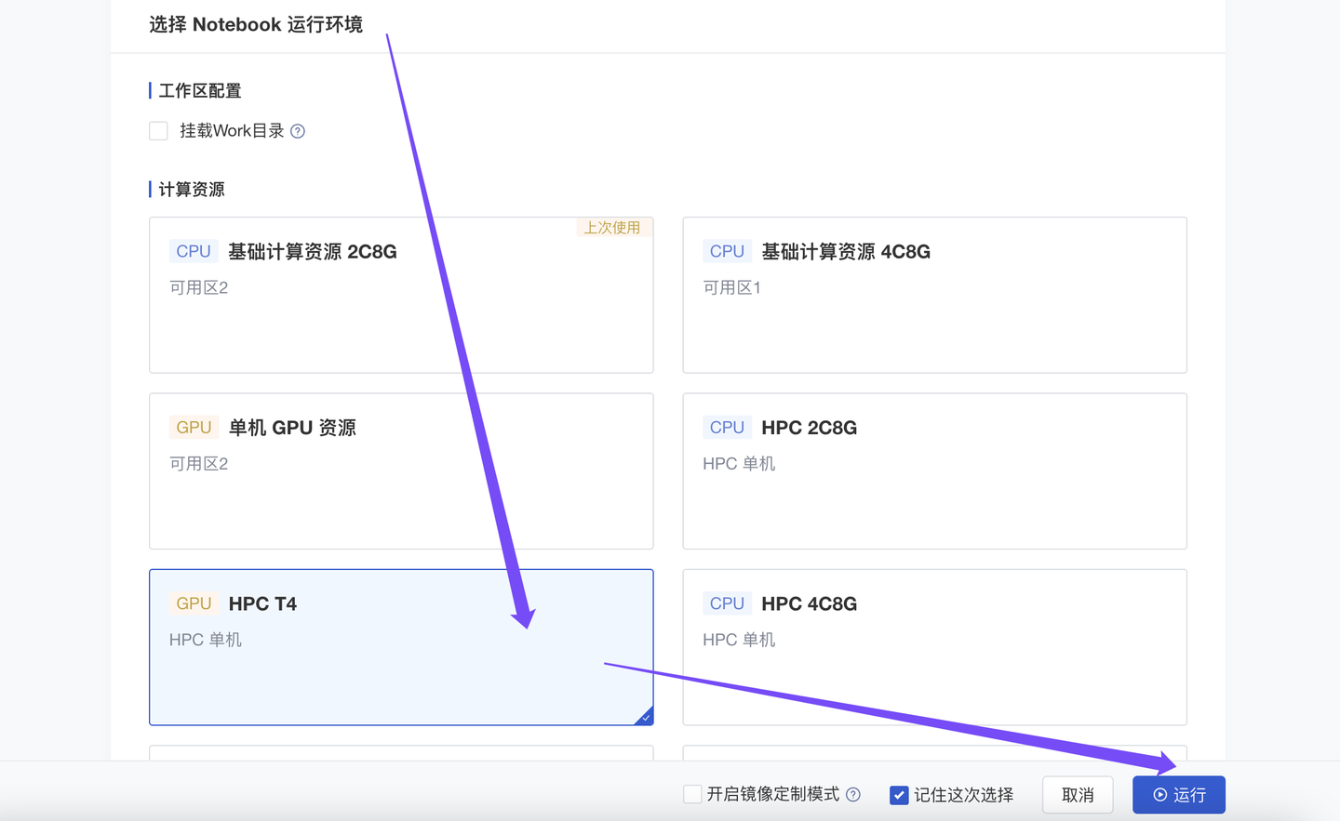Screen dimensions: 1340x821
Task: Choose the HPC 2C8G card
Action: [x=934, y=471]
